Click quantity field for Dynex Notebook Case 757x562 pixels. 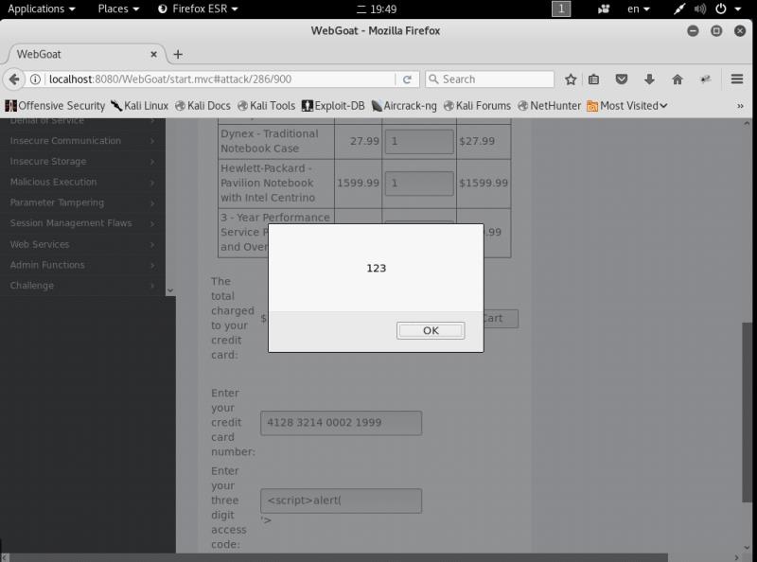[x=419, y=142]
